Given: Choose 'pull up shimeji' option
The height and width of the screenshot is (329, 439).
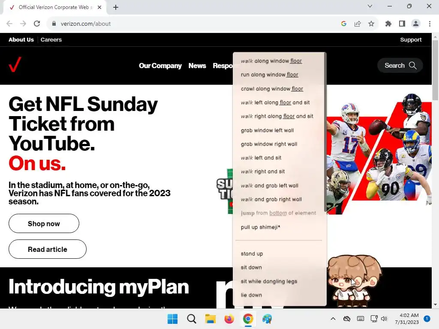Looking at the screenshot, I should [x=260, y=227].
